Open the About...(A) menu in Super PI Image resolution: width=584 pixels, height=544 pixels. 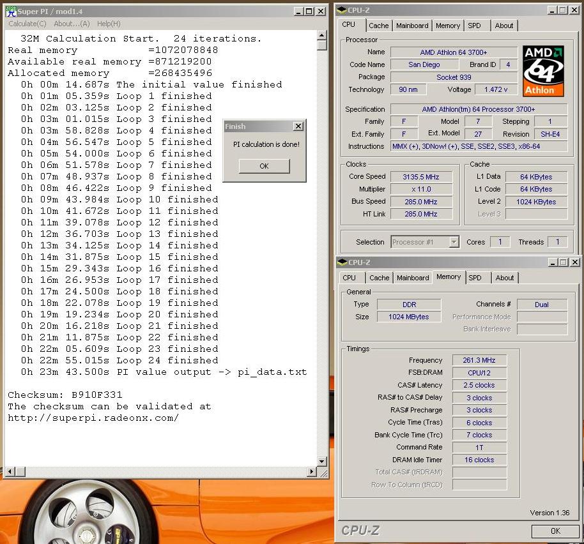tap(72, 24)
